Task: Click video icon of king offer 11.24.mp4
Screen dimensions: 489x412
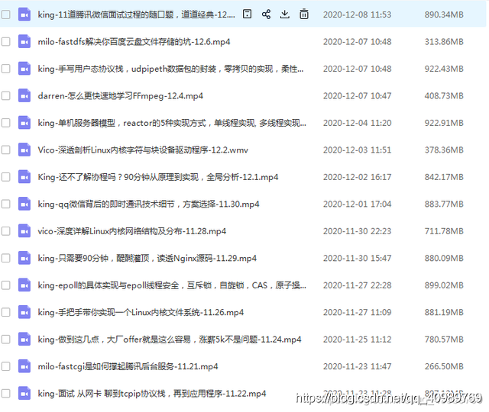Action: click(24, 339)
